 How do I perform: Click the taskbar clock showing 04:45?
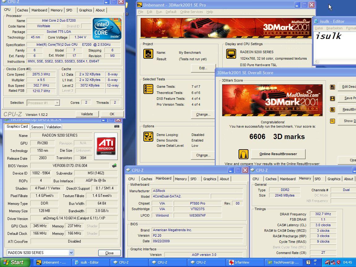point(347,262)
